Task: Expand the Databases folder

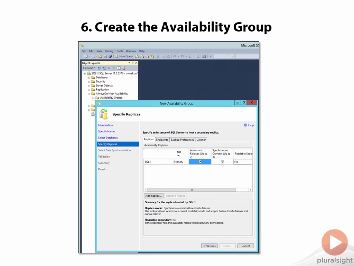Action: (x=89, y=78)
